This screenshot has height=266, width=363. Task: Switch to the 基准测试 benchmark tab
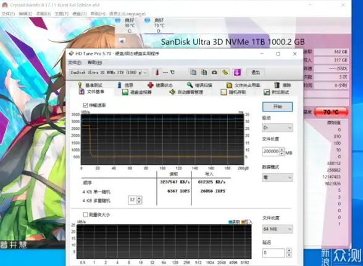pos(90,85)
